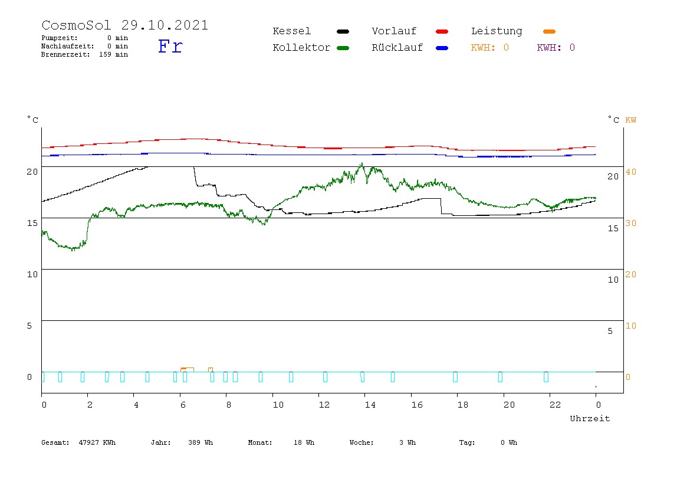Image resolution: width=677 pixels, height=479 pixels.
Task: Click the green Kollektor peak near 14 o'clock
Action: [362, 165]
